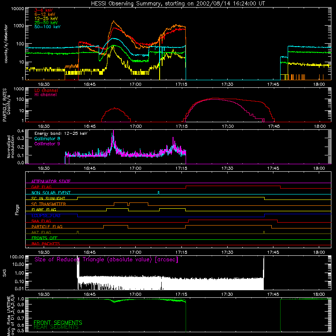Select the yellow 12-25 keV legend label
Viewport: 336px width, 336px height.
pos(46,18)
